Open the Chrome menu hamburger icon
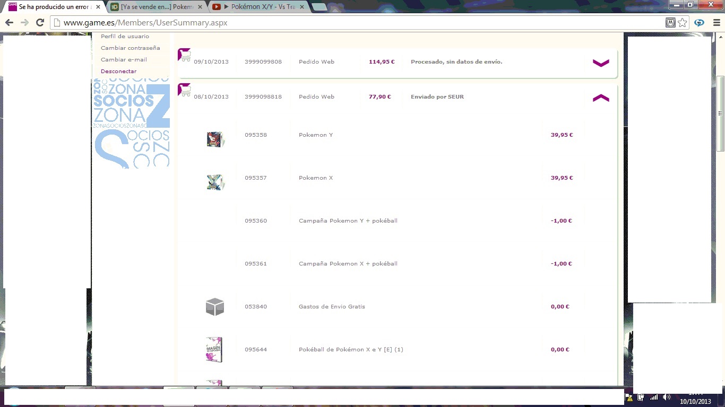The image size is (725, 407). point(715,23)
